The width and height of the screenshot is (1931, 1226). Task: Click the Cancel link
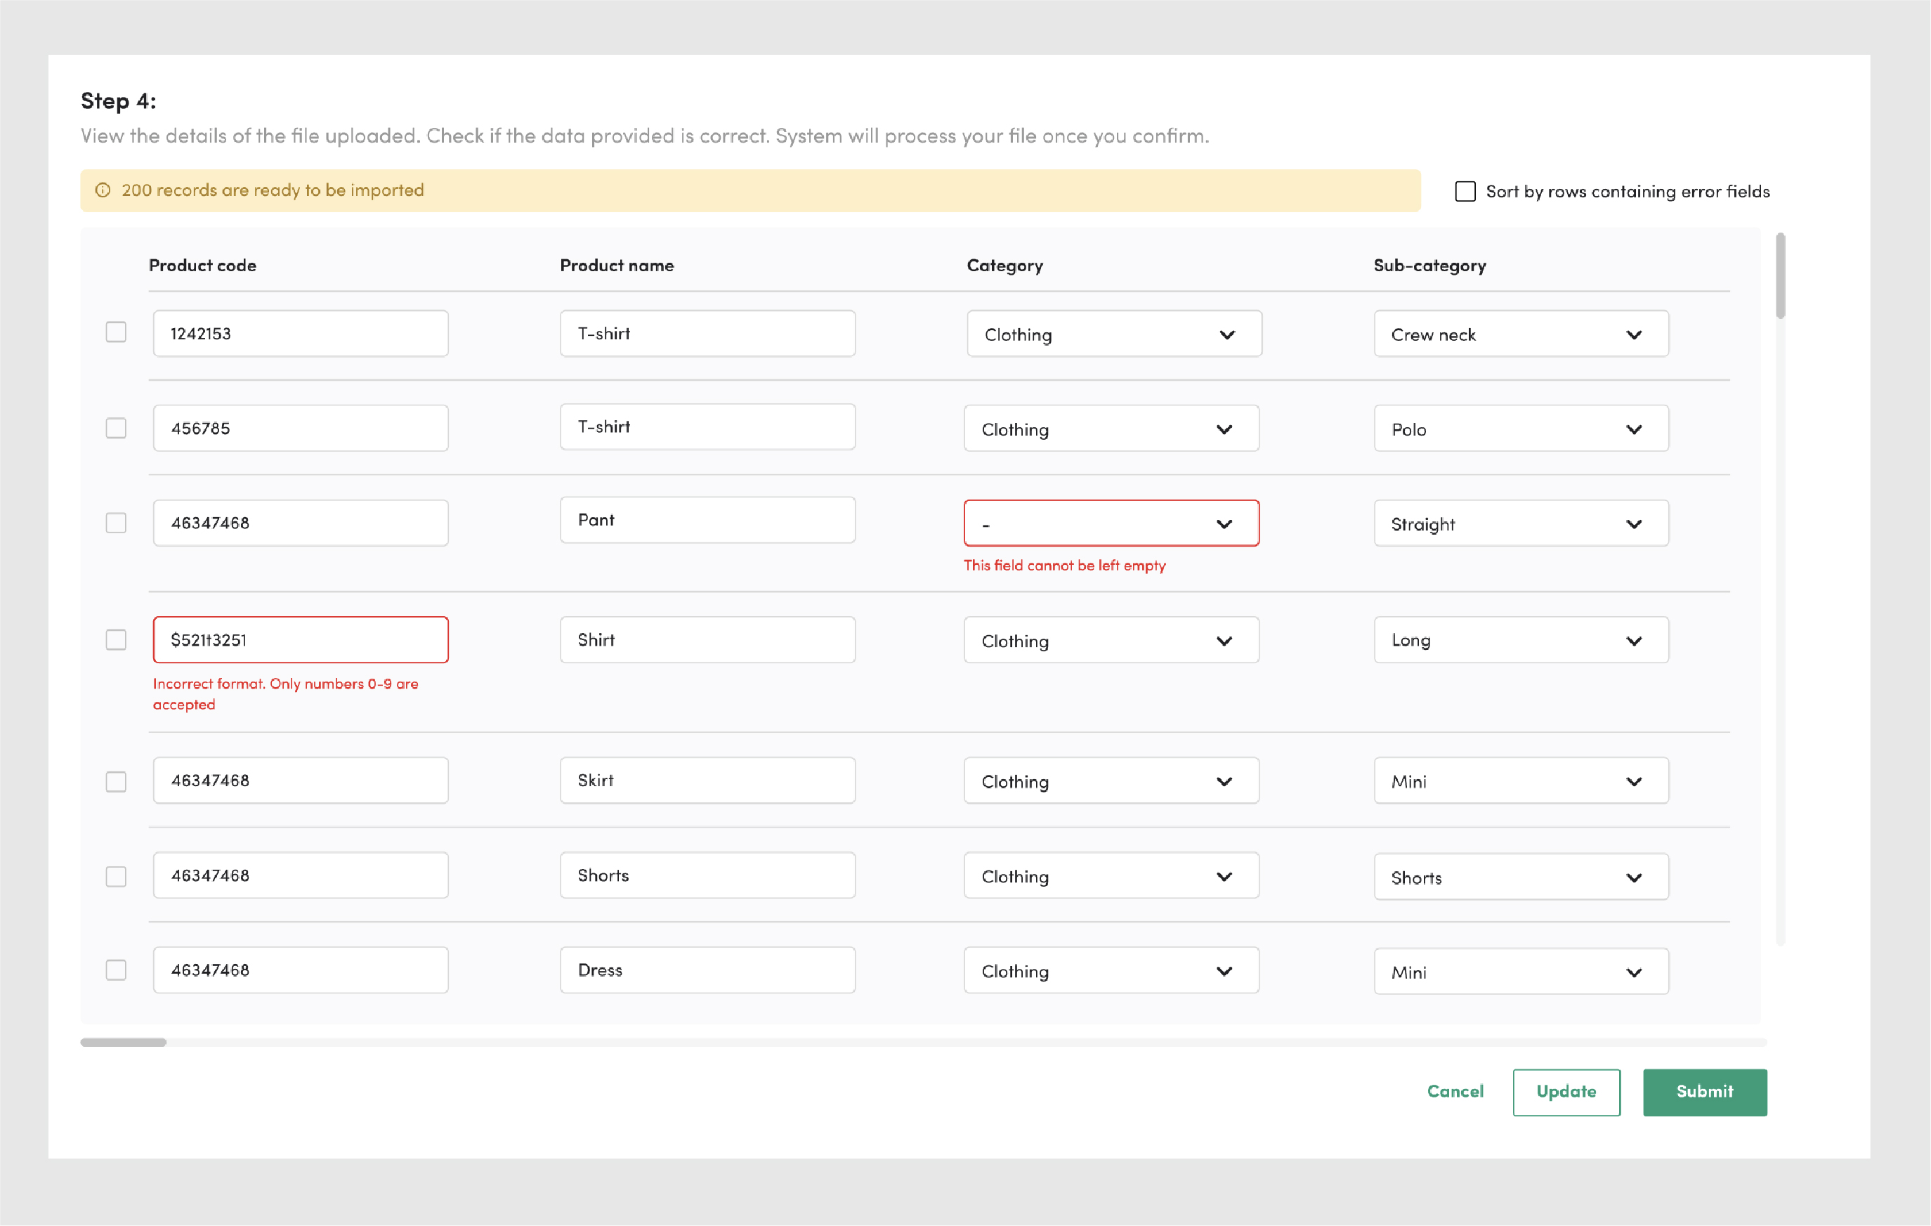[x=1455, y=1091]
